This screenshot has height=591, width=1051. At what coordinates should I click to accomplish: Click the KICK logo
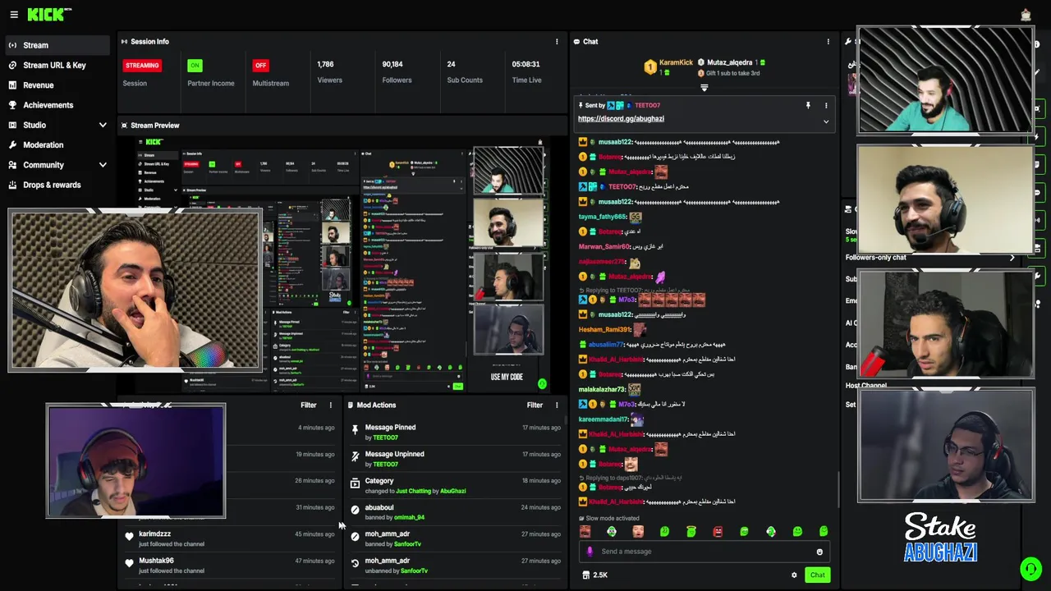coord(49,15)
